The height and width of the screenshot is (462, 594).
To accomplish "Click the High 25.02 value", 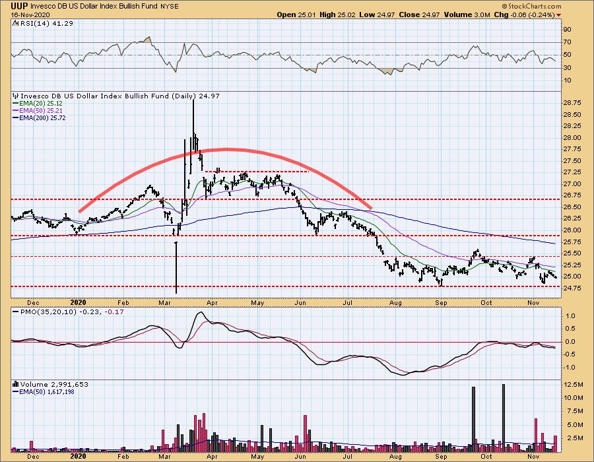I will (337, 15).
